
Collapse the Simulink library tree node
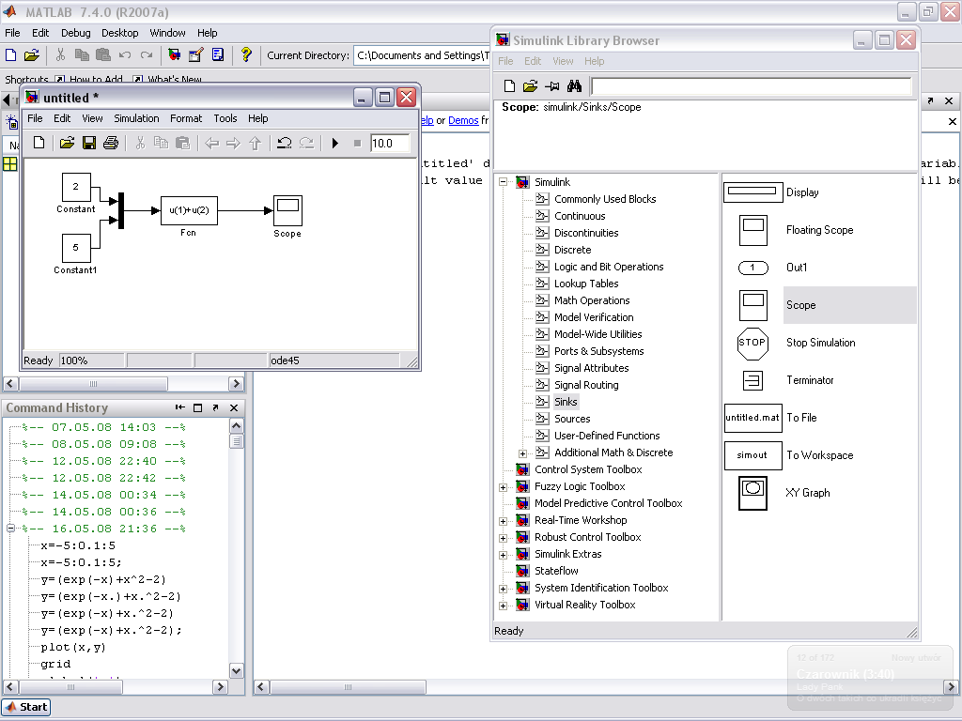pos(504,182)
